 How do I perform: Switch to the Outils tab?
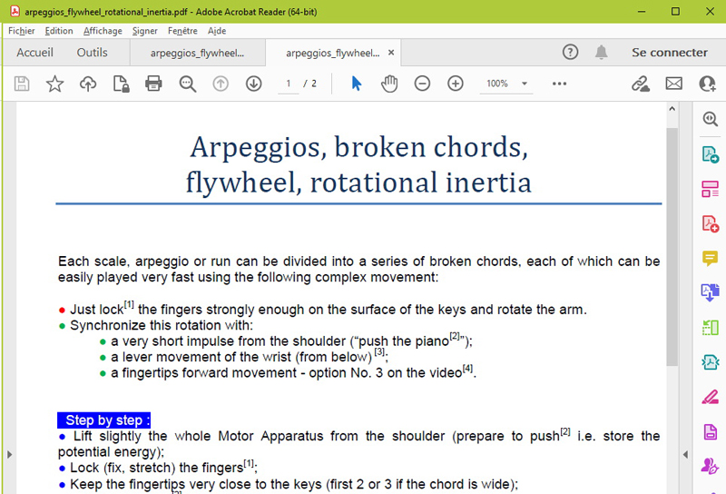tap(92, 53)
